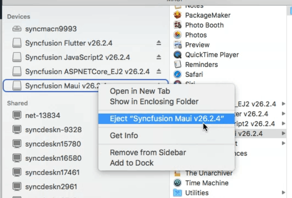Select Preview in the file list
The image size is (292, 198).
click(x=197, y=45)
